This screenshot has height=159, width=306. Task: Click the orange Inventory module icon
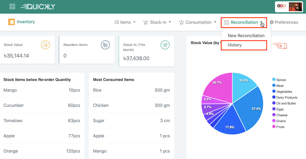[x=11, y=22]
